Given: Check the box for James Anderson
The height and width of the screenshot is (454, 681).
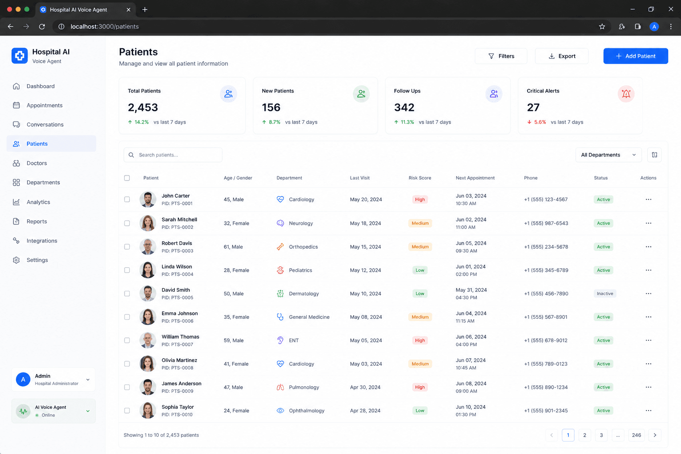Looking at the screenshot, I should tap(127, 387).
